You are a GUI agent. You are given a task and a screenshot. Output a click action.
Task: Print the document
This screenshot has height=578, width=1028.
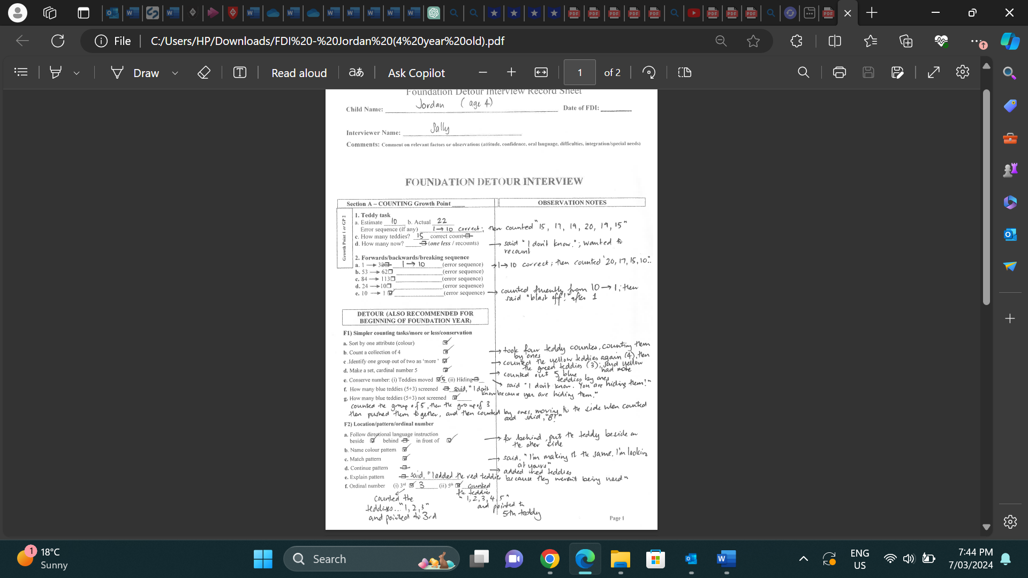pyautogui.click(x=839, y=72)
